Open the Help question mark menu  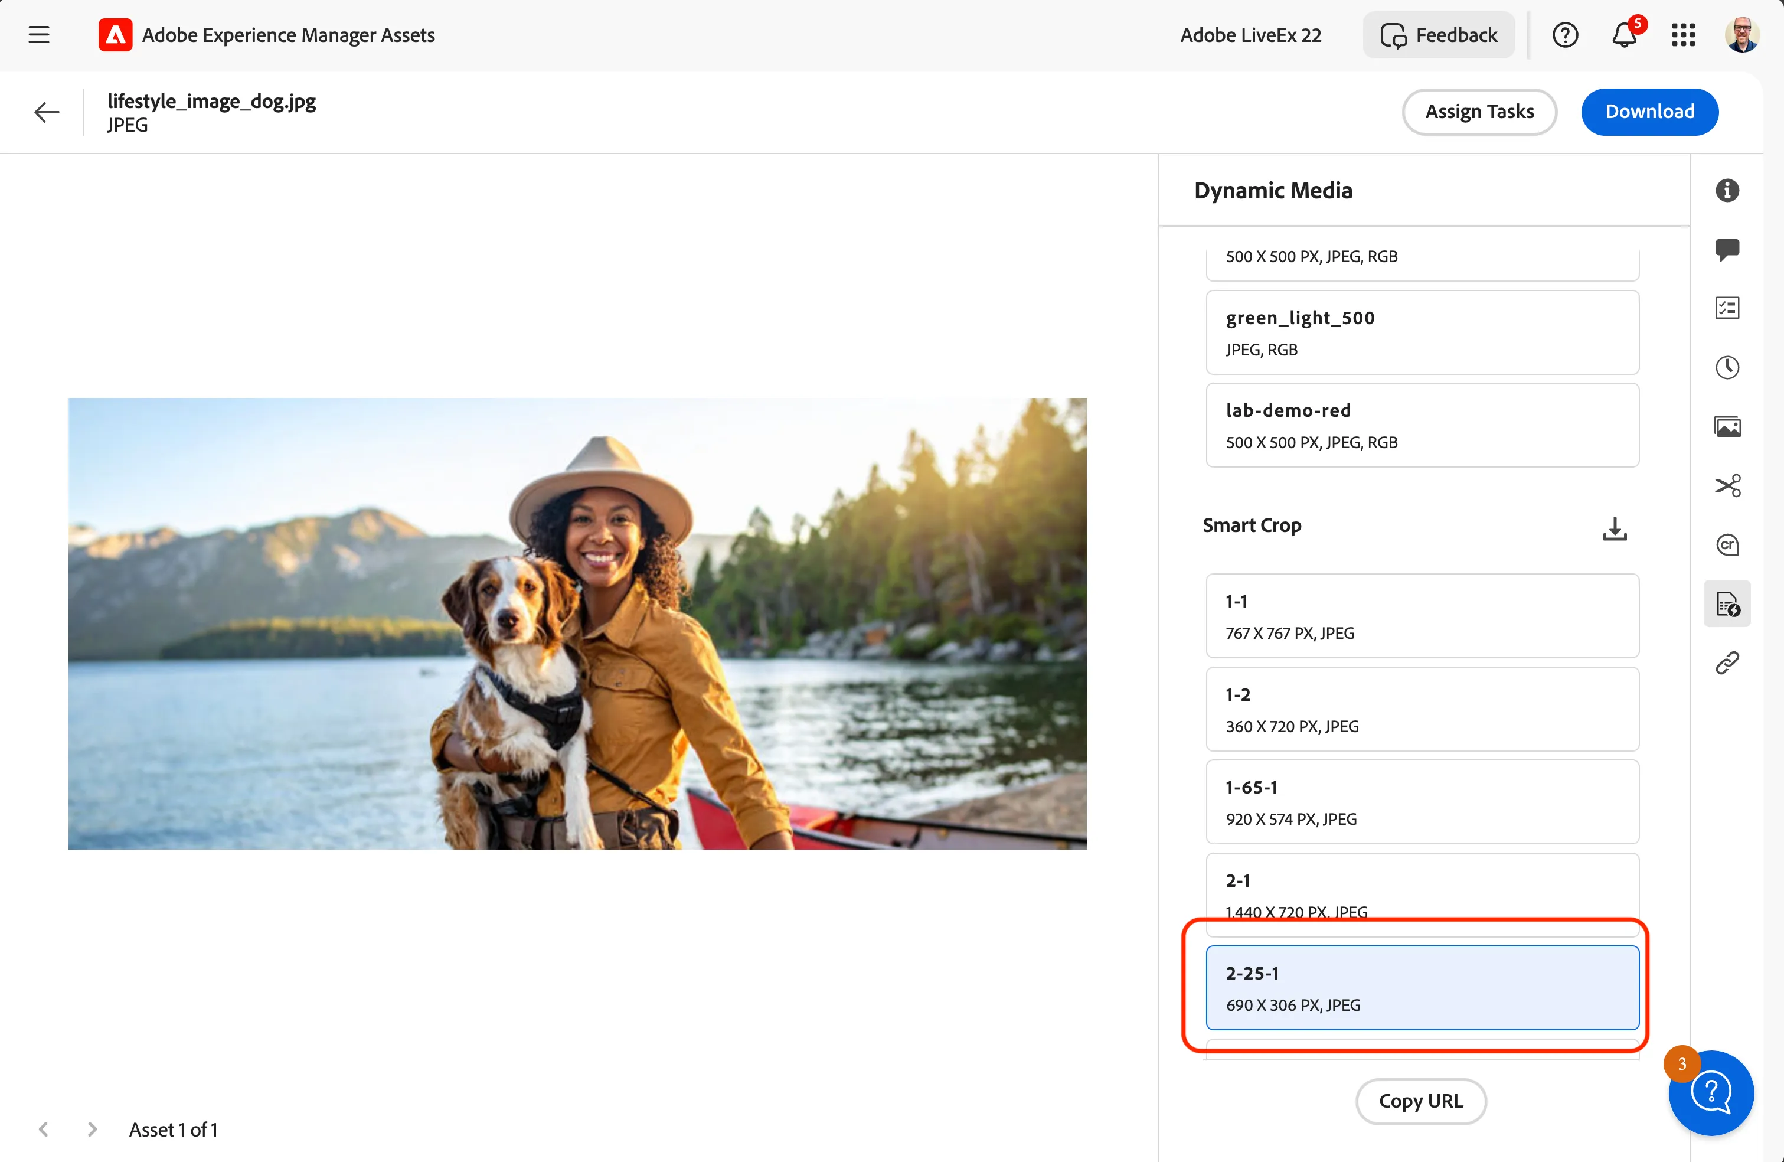tap(1565, 34)
